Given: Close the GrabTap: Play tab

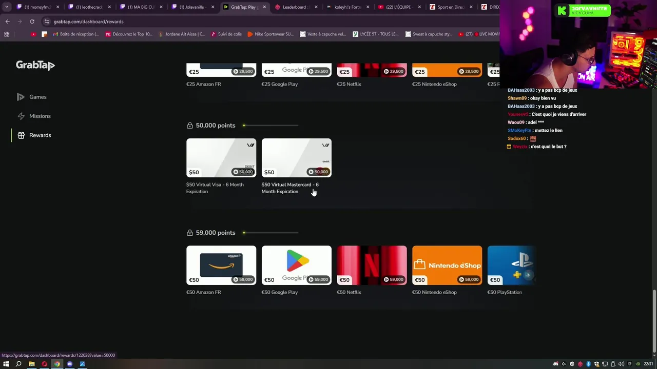Looking at the screenshot, I should 264,7.
